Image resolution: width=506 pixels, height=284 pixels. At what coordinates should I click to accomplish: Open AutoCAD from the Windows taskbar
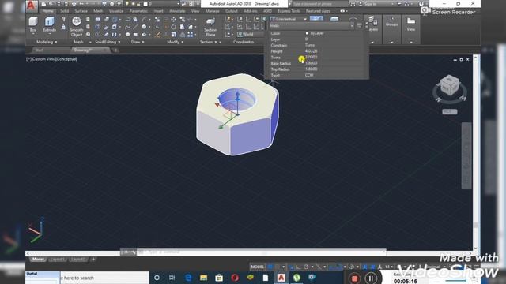(281, 278)
